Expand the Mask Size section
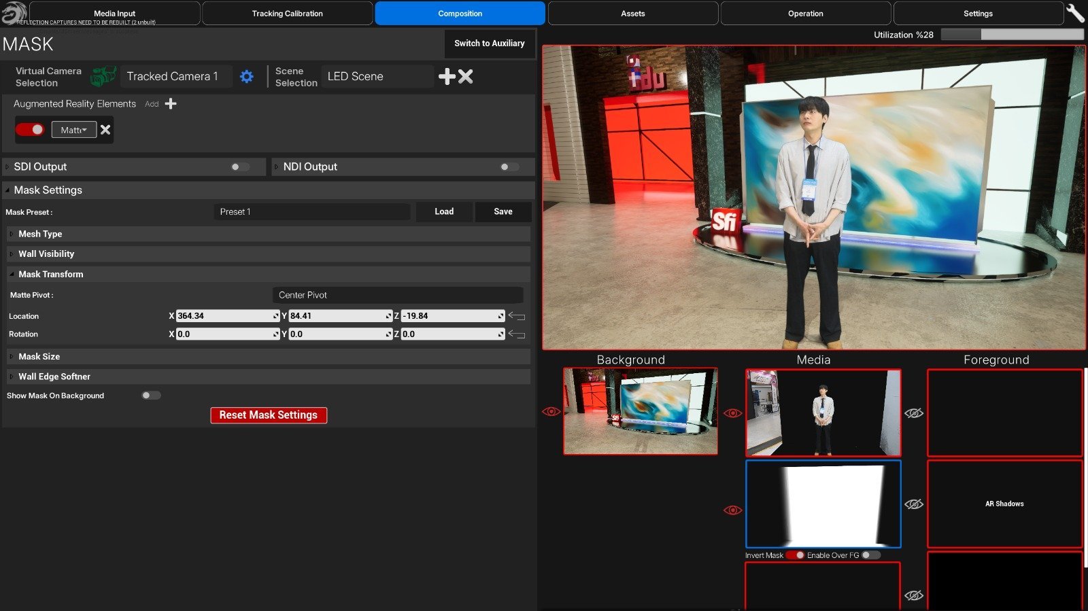The image size is (1088, 611). pos(269,356)
